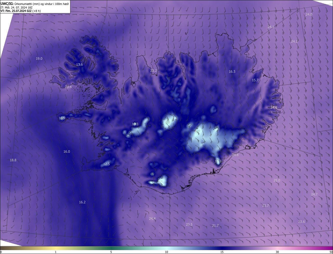The width and height of the screenshot is (333, 254).
Task: Click the 23.7 value label
Action: (x=265, y=206)
